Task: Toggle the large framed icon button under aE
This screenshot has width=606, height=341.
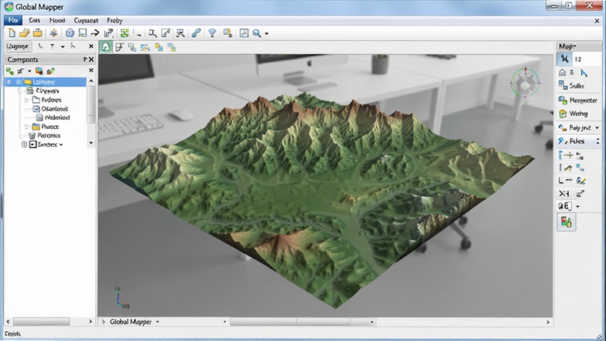Action: (x=566, y=222)
